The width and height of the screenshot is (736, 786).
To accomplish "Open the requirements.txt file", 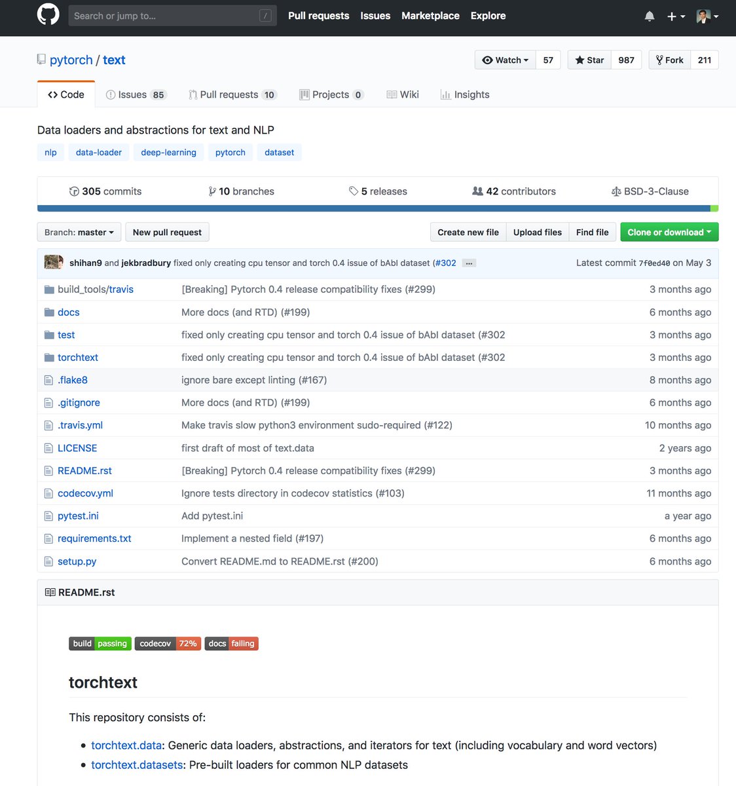I will click(x=94, y=538).
